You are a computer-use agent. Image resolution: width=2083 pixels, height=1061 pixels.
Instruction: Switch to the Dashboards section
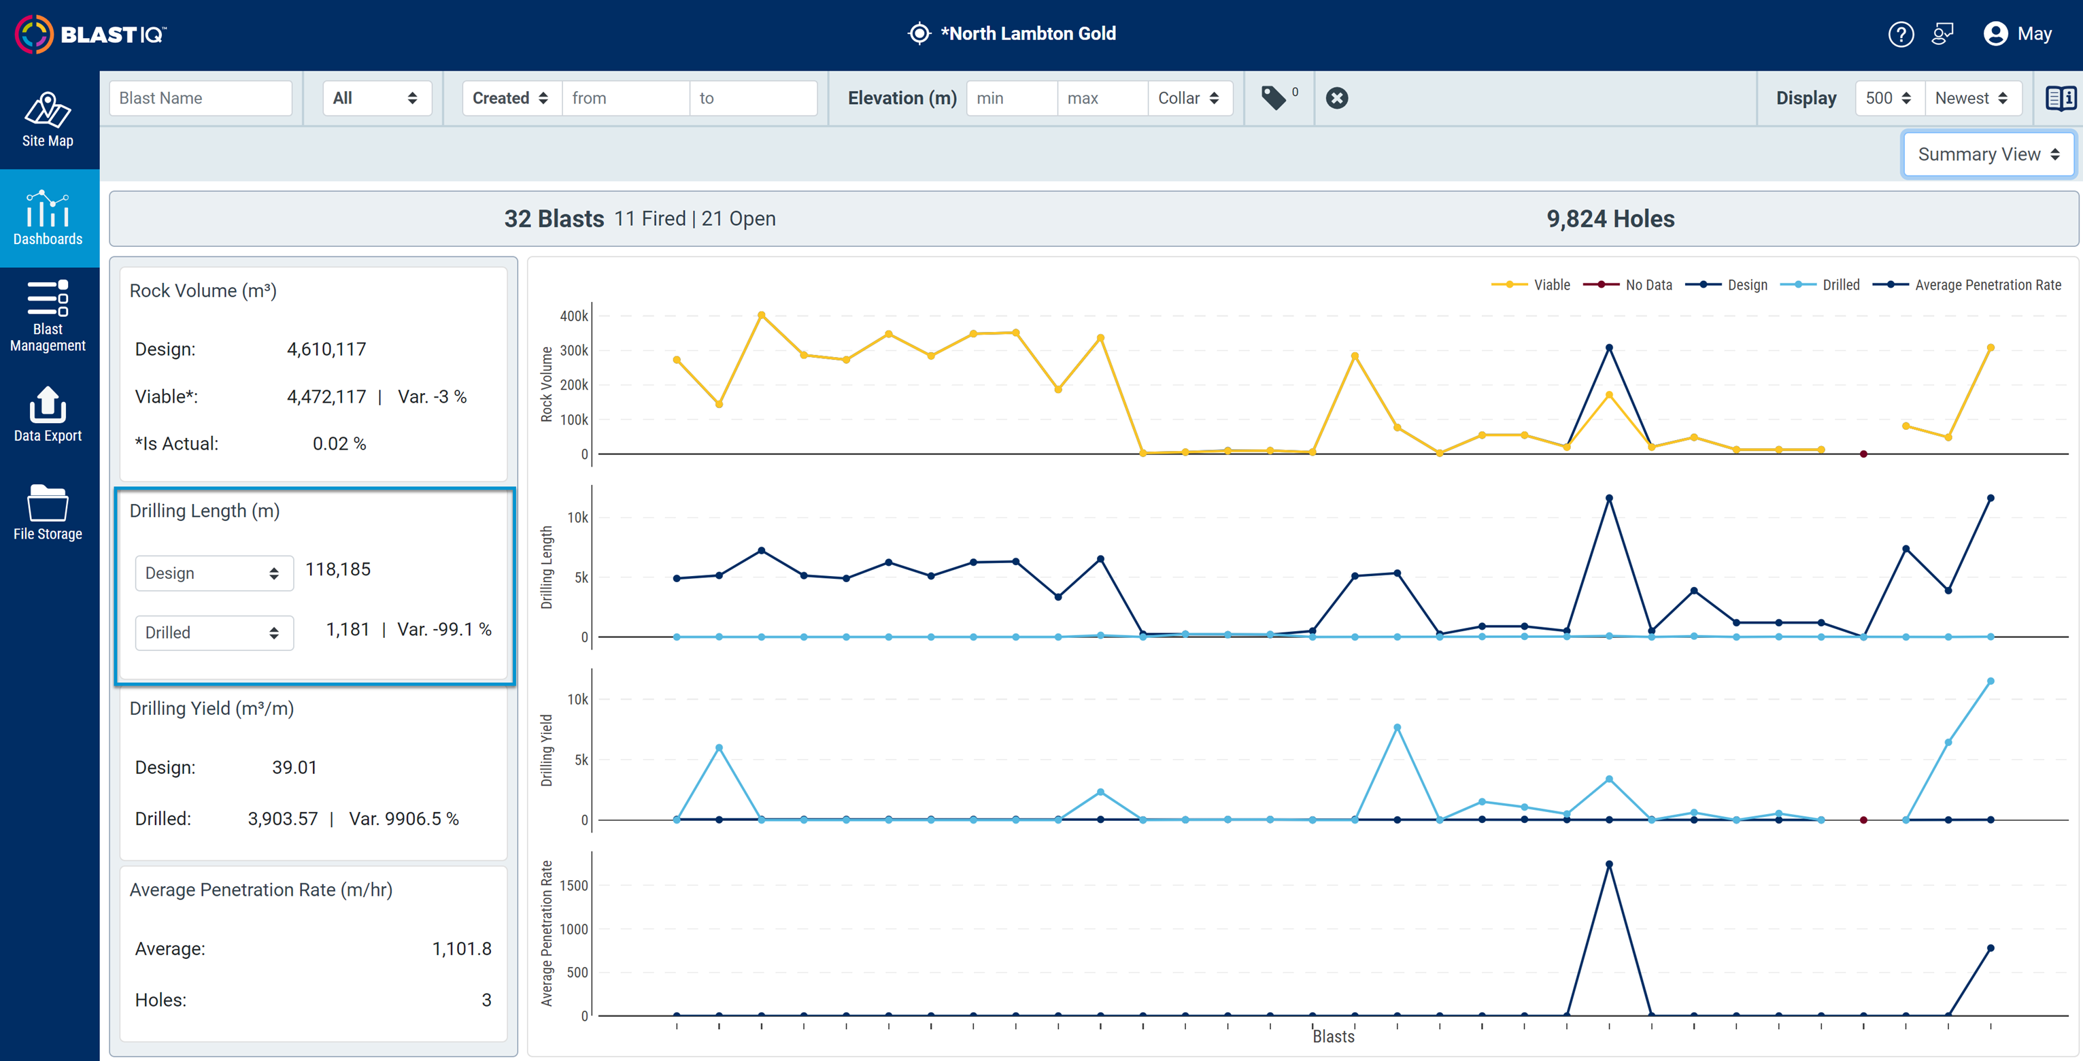click(48, 218)
